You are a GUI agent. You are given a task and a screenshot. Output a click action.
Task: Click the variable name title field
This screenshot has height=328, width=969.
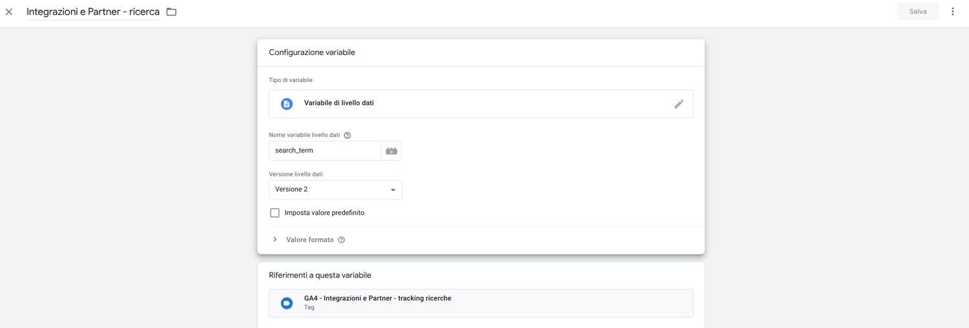(x=93, y=12)
